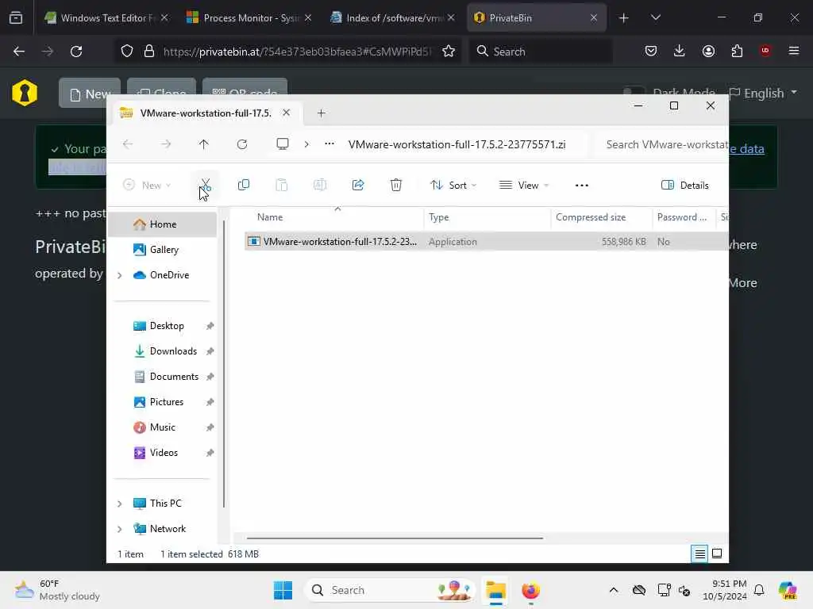Viewport: 813px width, 609px height.
Task: Open File Explorer from the taskbar
Action: coord(495,590)
